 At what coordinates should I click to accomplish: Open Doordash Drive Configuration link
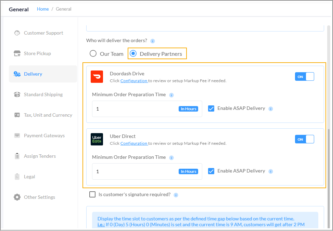pos(133,81)
